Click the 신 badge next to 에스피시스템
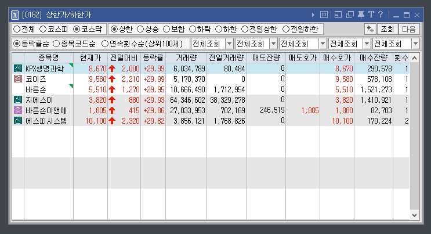 click(x=18, y=121)
